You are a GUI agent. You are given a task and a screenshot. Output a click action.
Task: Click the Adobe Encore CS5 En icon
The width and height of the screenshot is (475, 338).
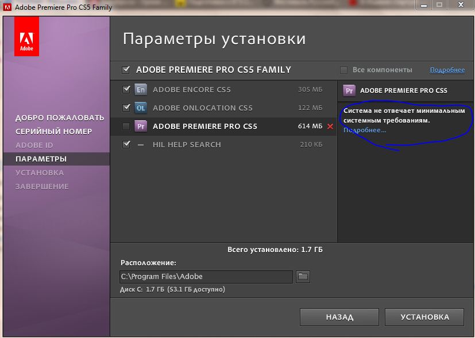pyautogui.click(x=141, y=90)
